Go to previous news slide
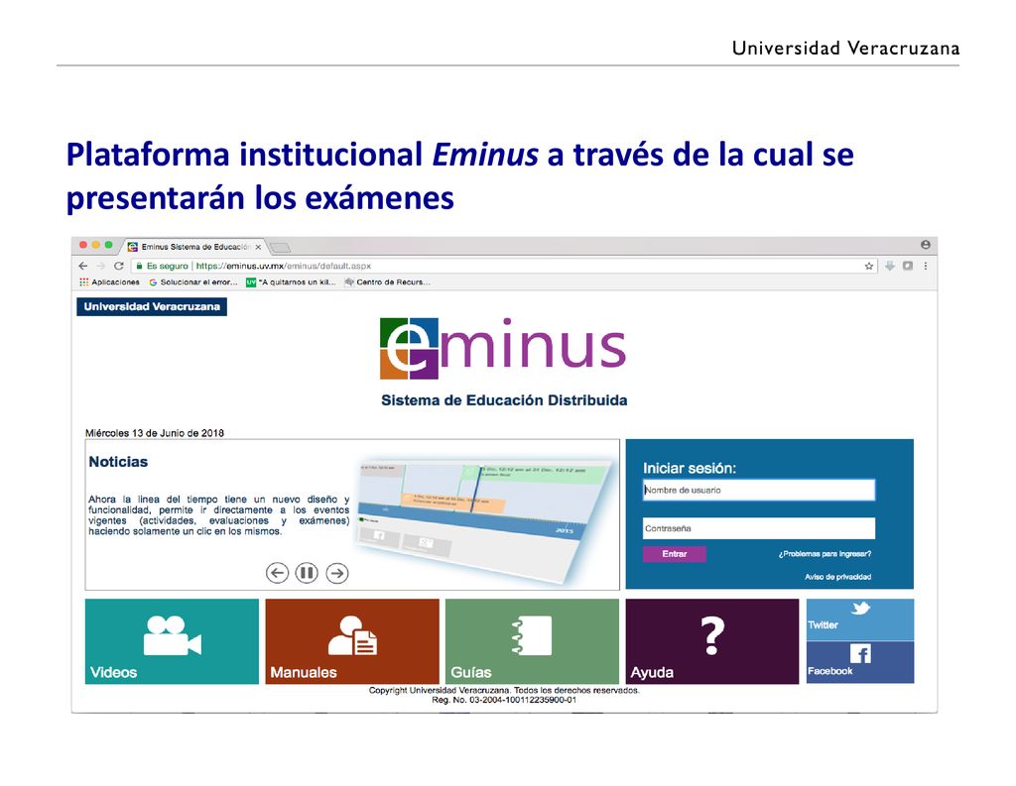This screenshot has height=786, width=1016. coord(277,573)
